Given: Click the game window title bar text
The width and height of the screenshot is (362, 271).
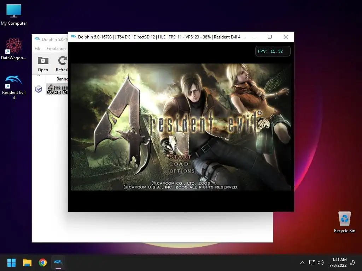Looking at the screenshot, I should pyautogui.click(x=161, y=37).
